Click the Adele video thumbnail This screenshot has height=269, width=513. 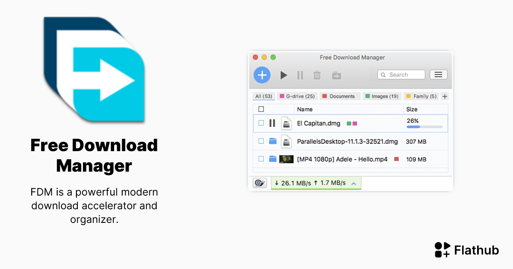click(286, 159)
